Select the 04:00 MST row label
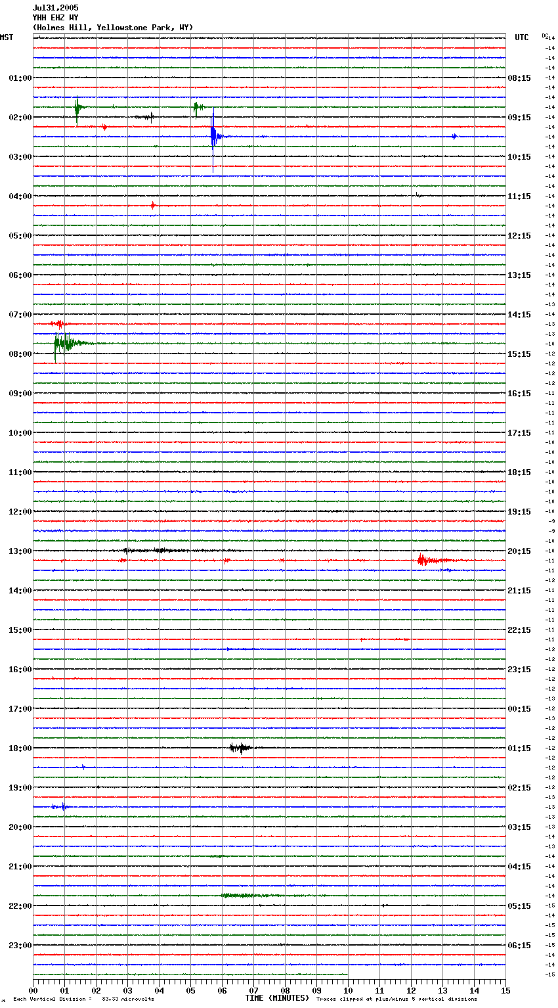The image size is (558, 1008). point(20,196)
